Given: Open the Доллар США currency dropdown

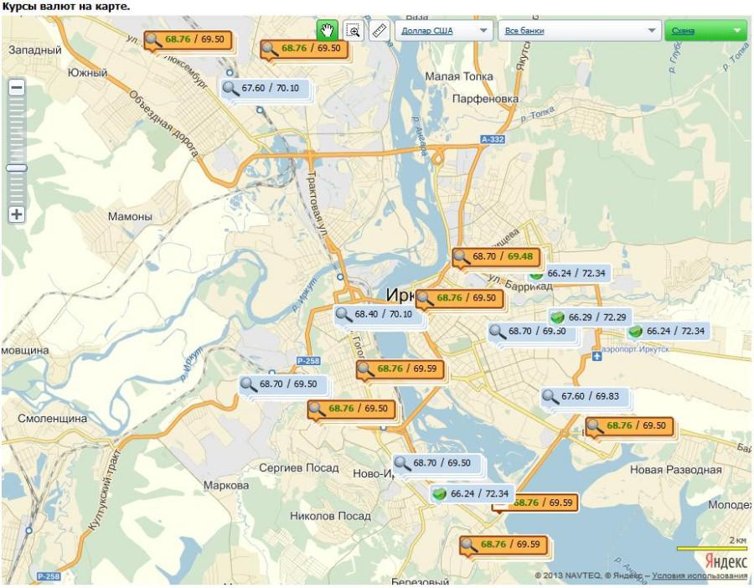Looking at the screenshot, I should 443,31.
